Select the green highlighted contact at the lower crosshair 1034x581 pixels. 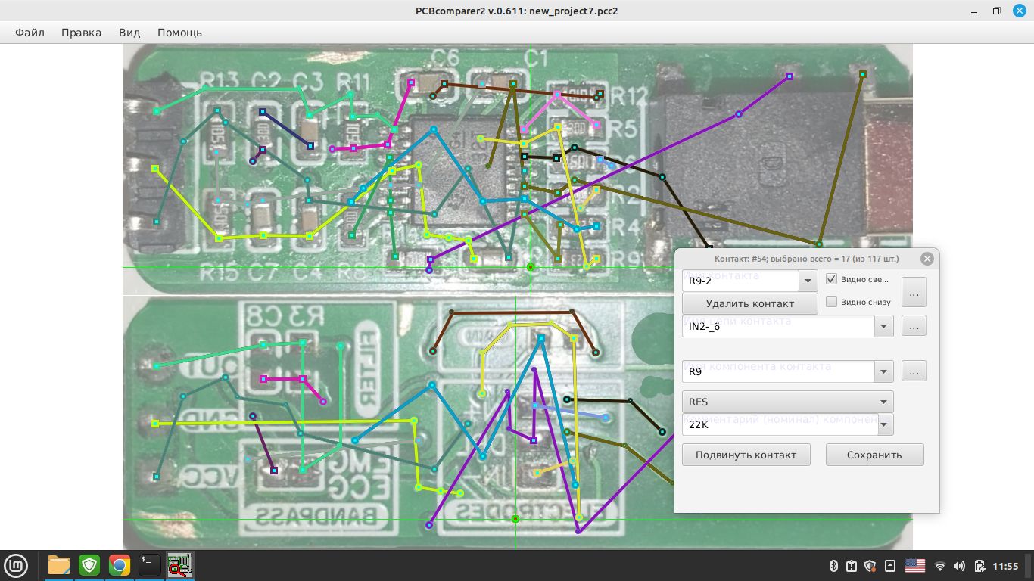pyautogui.click(x=515, y=519)
